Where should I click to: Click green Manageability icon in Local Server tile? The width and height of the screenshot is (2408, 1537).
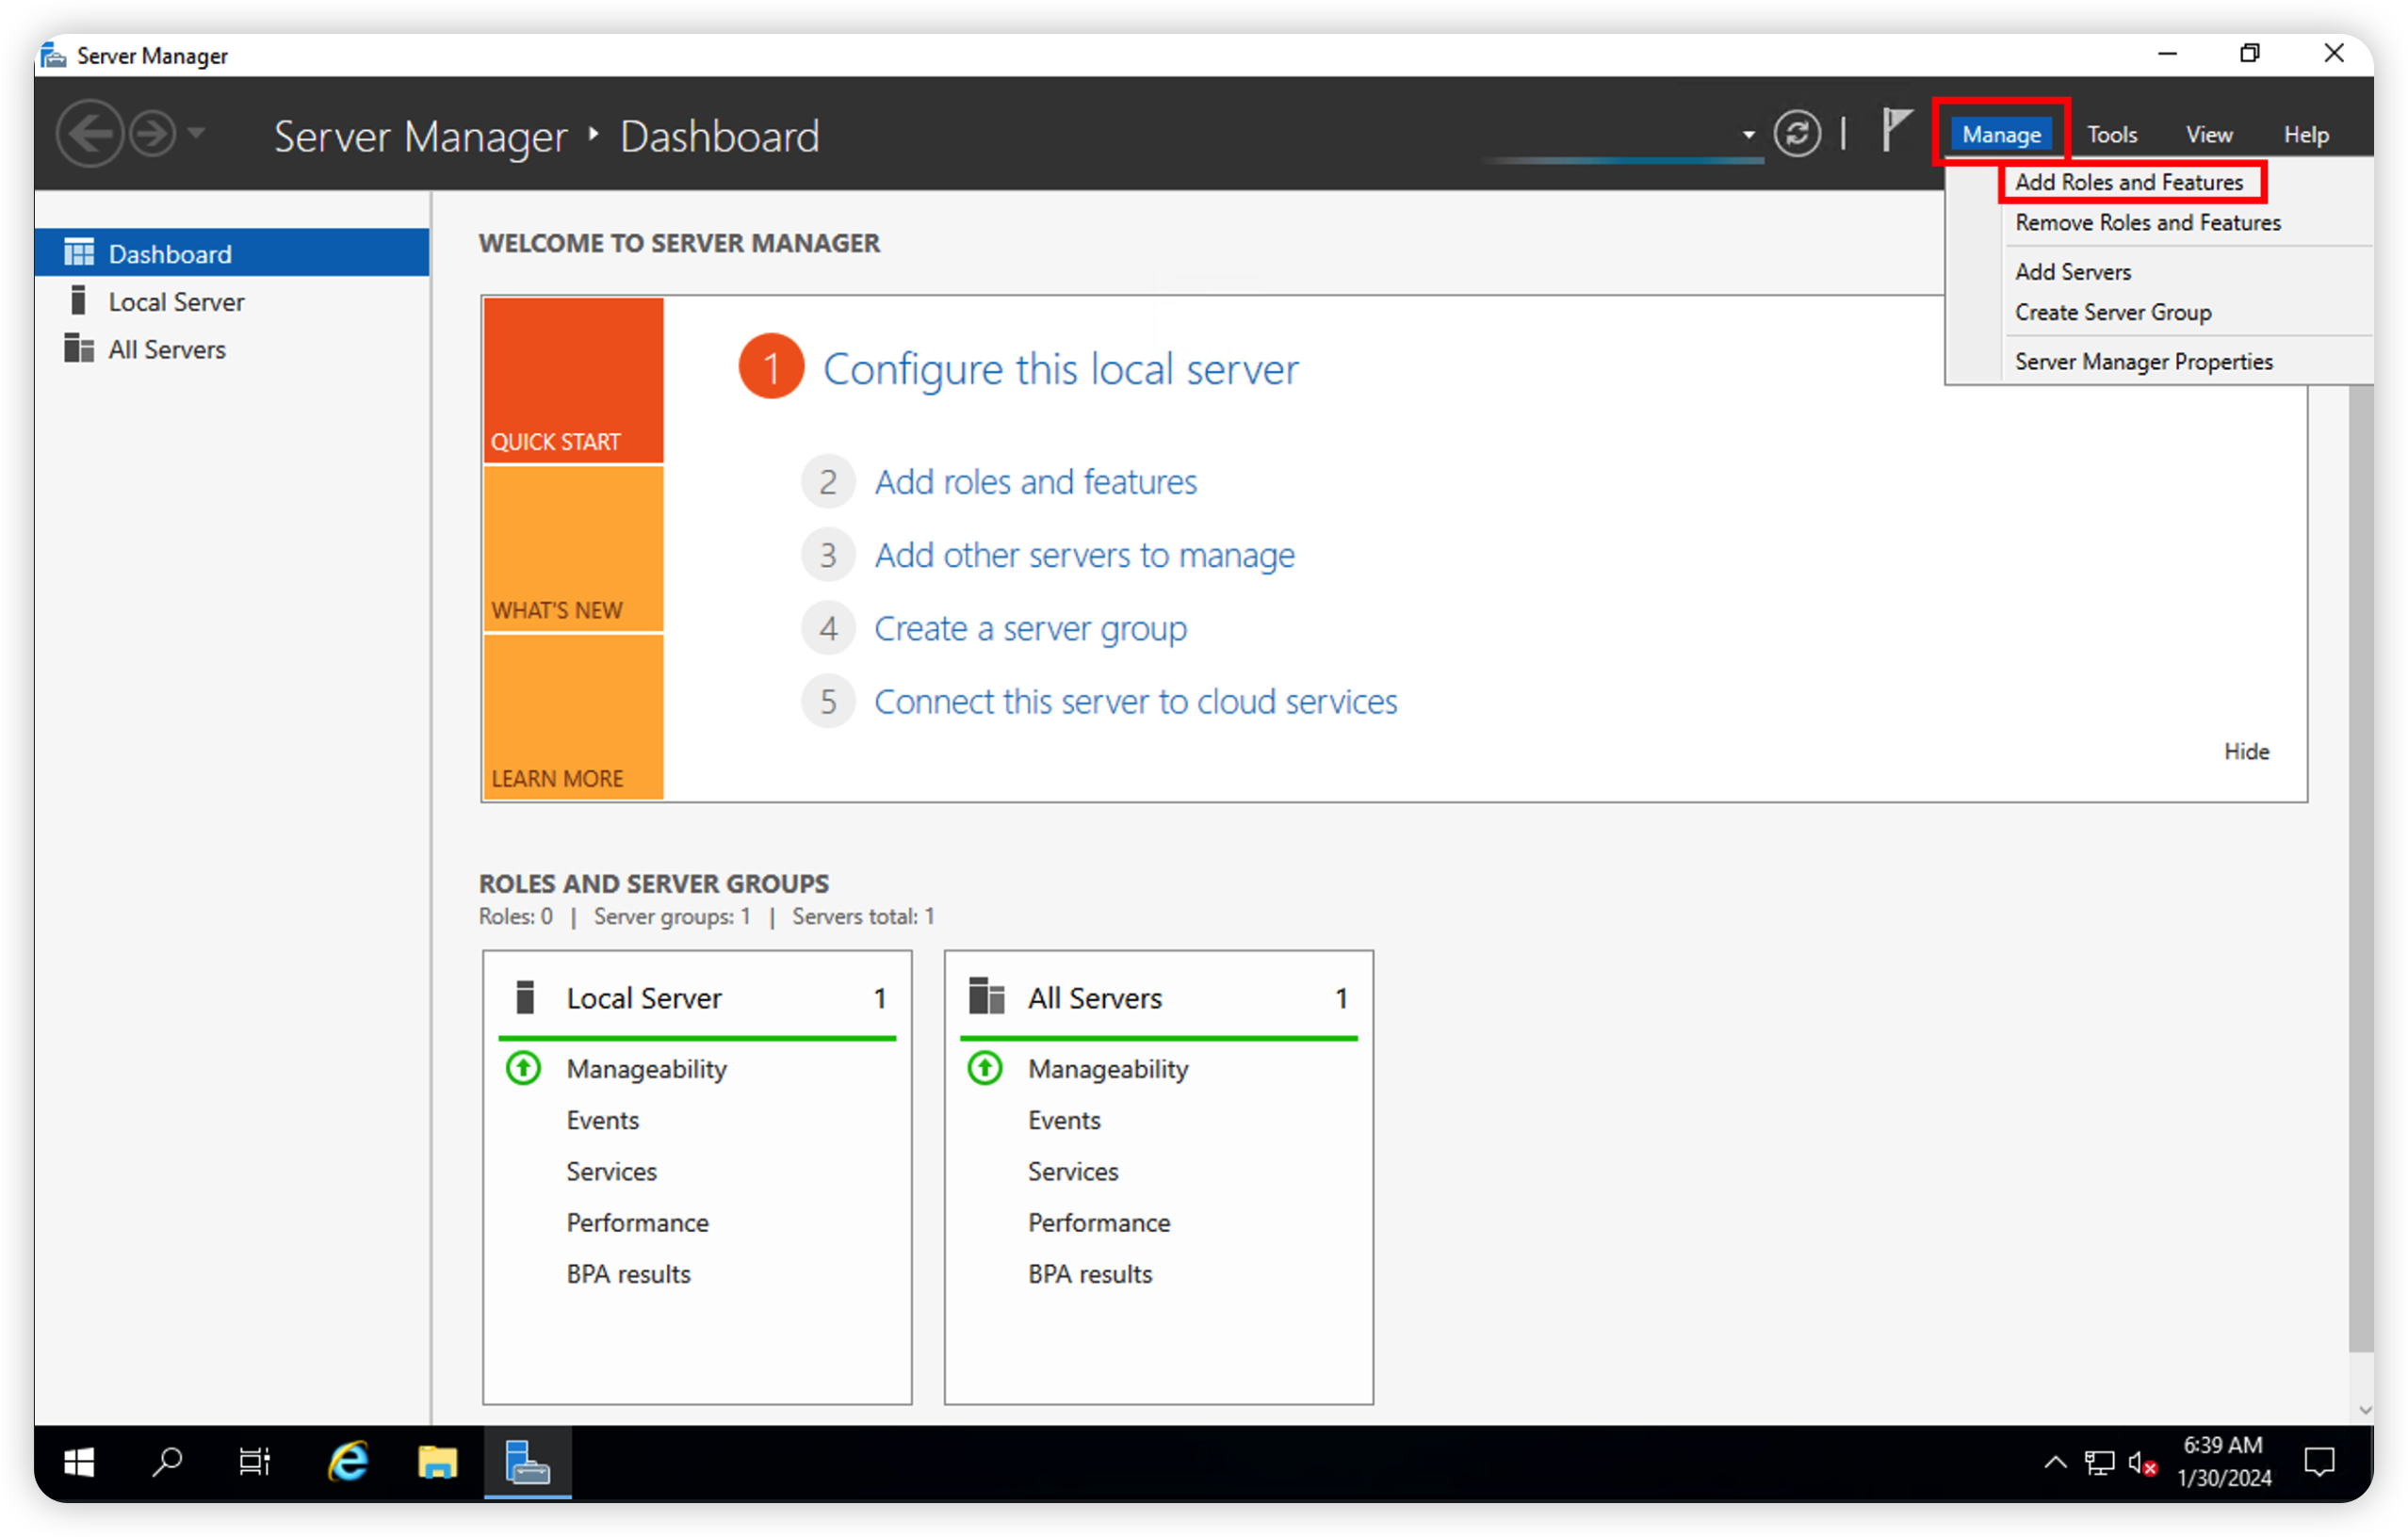click(523, 1068)
